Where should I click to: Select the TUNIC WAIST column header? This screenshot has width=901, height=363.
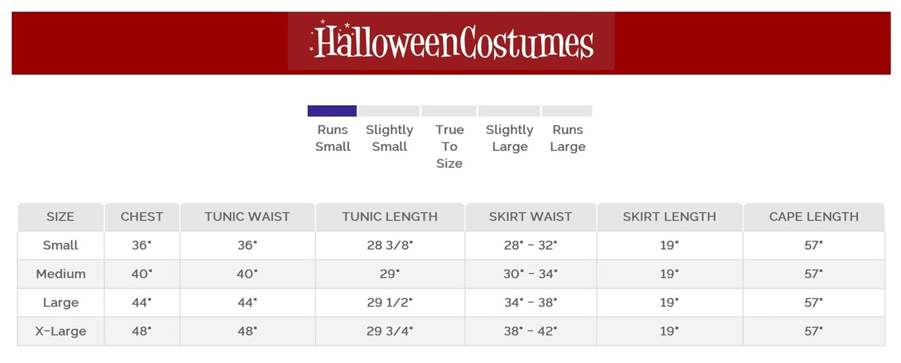click(x=247, y=217)
